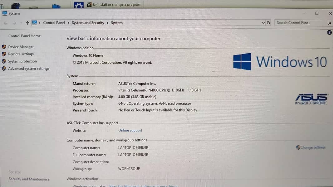Open System protection link
333x187 pixels.
(x=22, y=61)
